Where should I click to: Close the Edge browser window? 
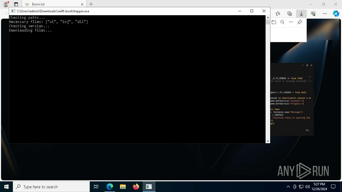336,4
